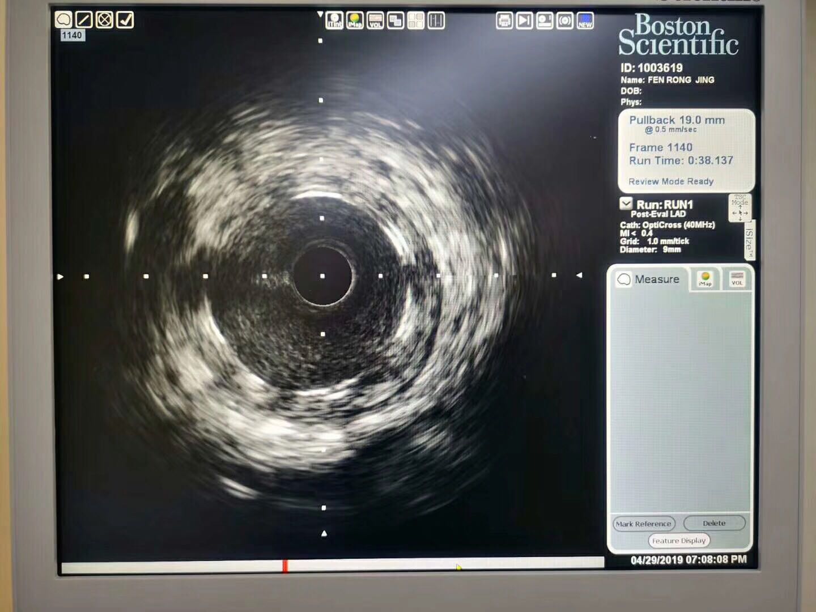This screenshot has width=816, height=612.
Task: Click the Mark Reference button
Action: click(644, 524)
